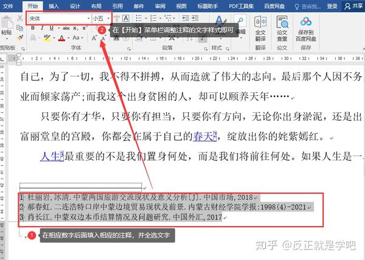Image resolution: width=365 pixels, height=260 pixels.
Task: Open the File (文件) tab
Action: 8,6
